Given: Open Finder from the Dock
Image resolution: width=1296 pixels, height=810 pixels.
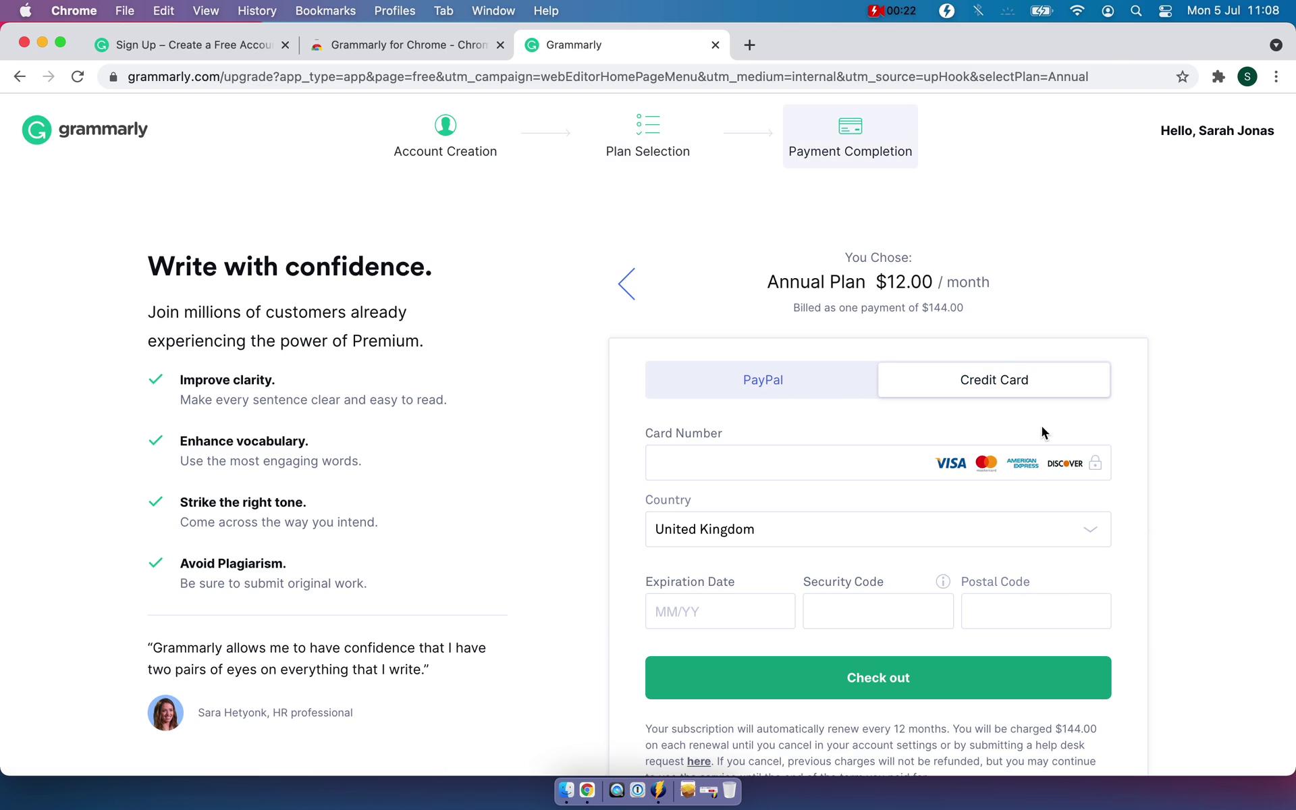Looking at the screenshot, I should (x=566, y=790).
